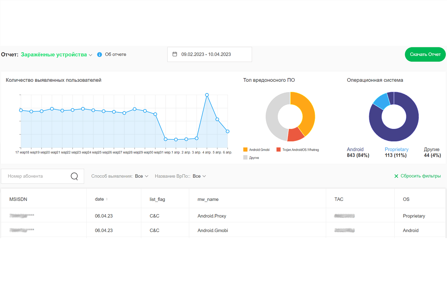Click the Android.Proxy table row
Image resolution: width=447 pixels, height=298 pixels.
pos(212,216)
